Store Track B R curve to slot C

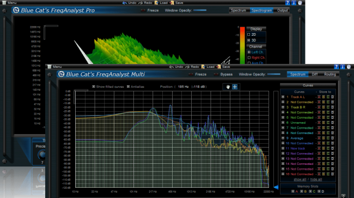328,107
